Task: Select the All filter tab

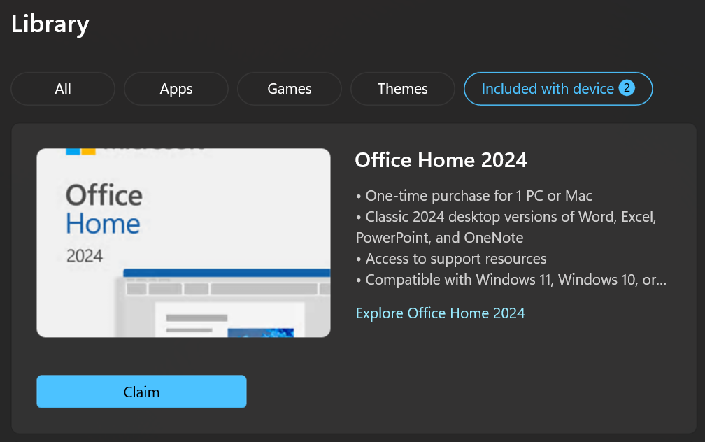Action: [63, 89]
